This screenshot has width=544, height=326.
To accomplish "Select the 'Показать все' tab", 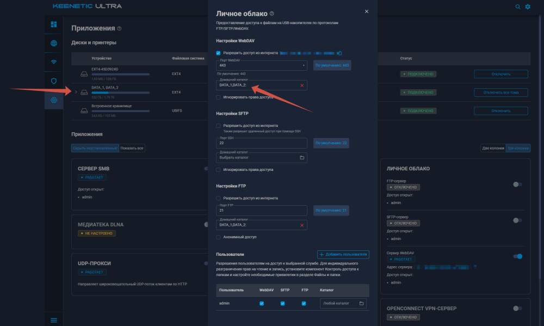I will (132, 148).
